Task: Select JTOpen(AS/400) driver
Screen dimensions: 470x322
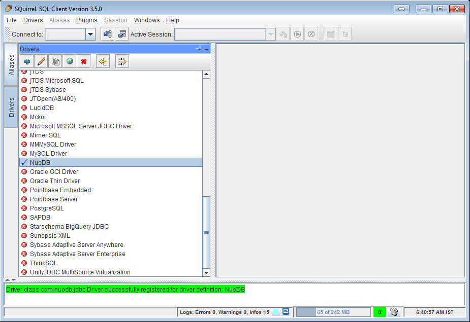Action: pyautogui.click(x=111, y=99)
